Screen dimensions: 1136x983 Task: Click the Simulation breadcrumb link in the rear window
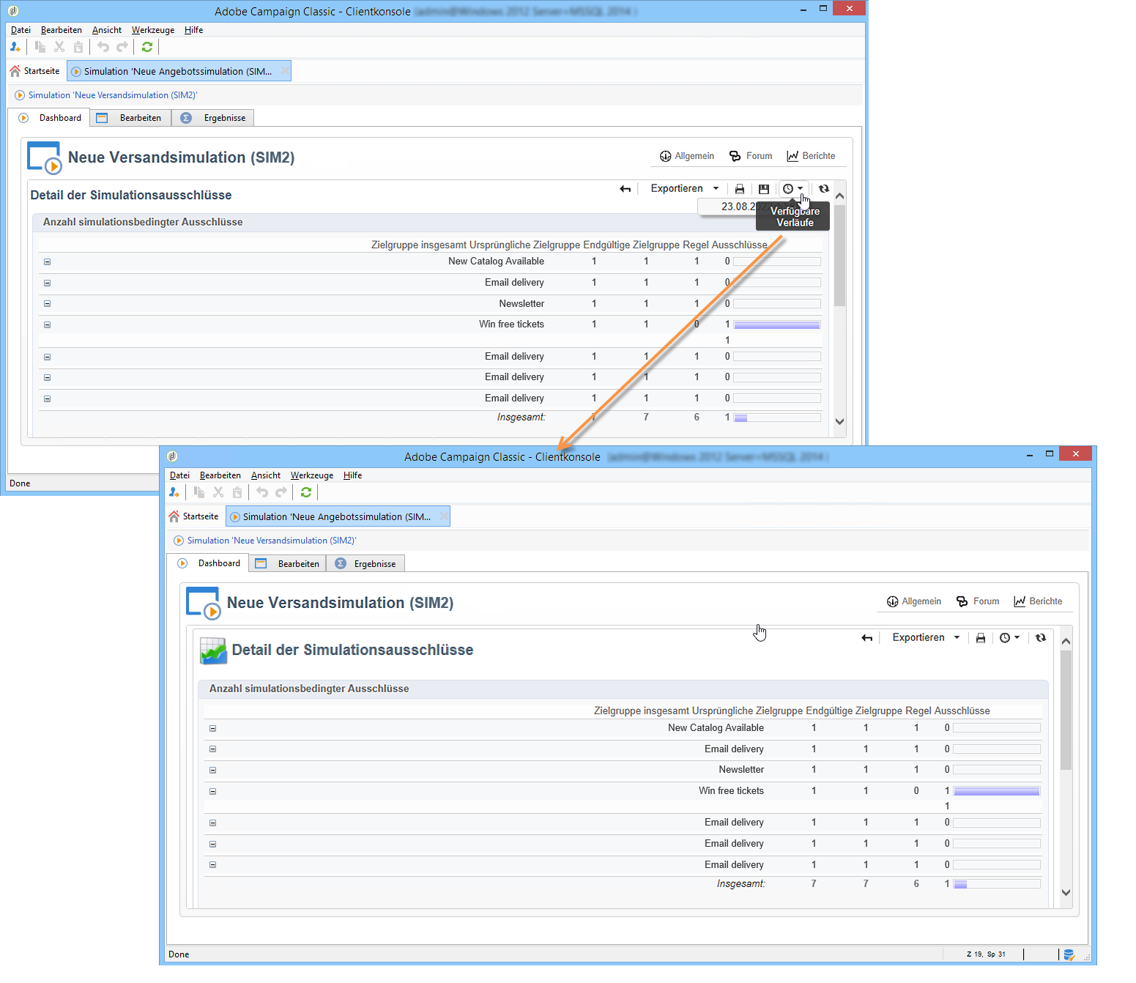[113, 95]
